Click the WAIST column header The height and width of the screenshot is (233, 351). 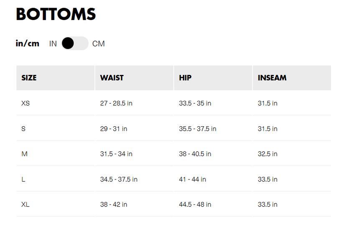click(x=112, y=78)
